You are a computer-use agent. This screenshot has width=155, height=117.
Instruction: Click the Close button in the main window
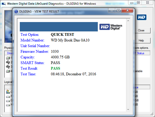pos(141,30)
